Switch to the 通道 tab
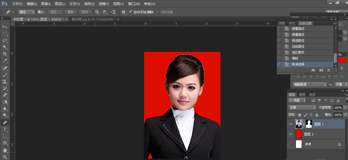The height and width of the screenshot is (160, 348). 302,94
